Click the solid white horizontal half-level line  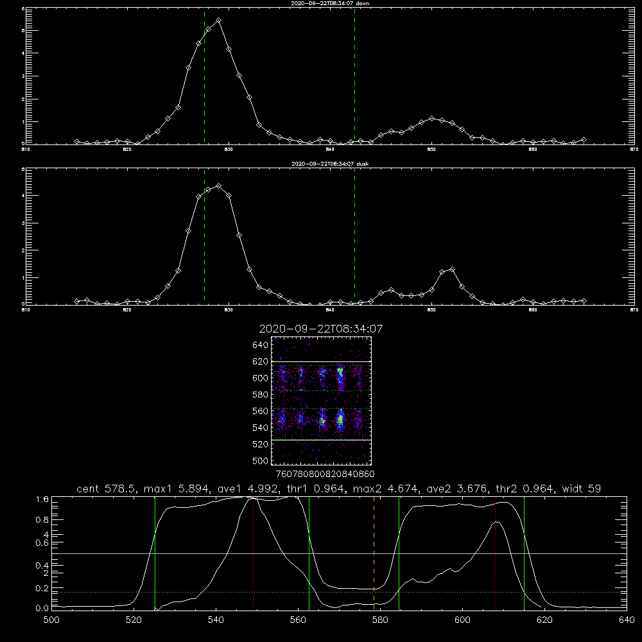[x=339, y=553]
